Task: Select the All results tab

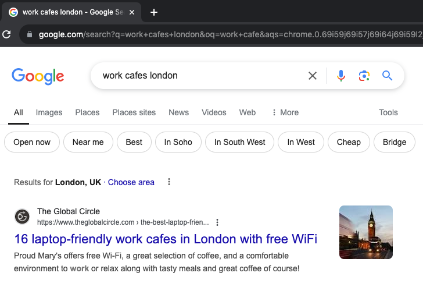Action: pyautogui.click(x=19, y=112)
